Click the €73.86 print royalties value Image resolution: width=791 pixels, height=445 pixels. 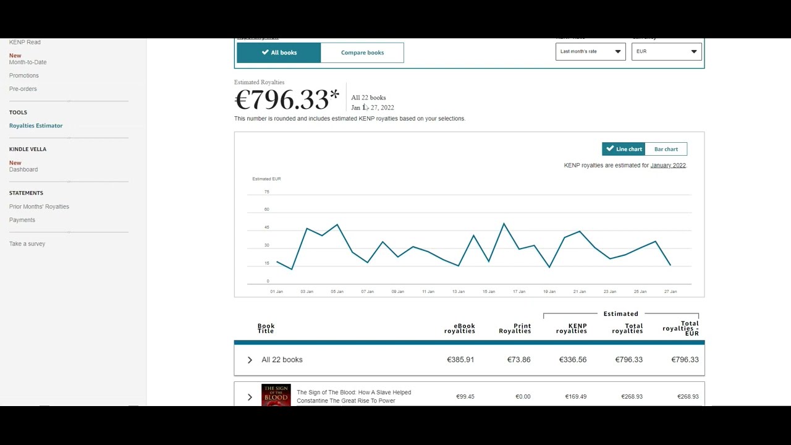point(518,360)
